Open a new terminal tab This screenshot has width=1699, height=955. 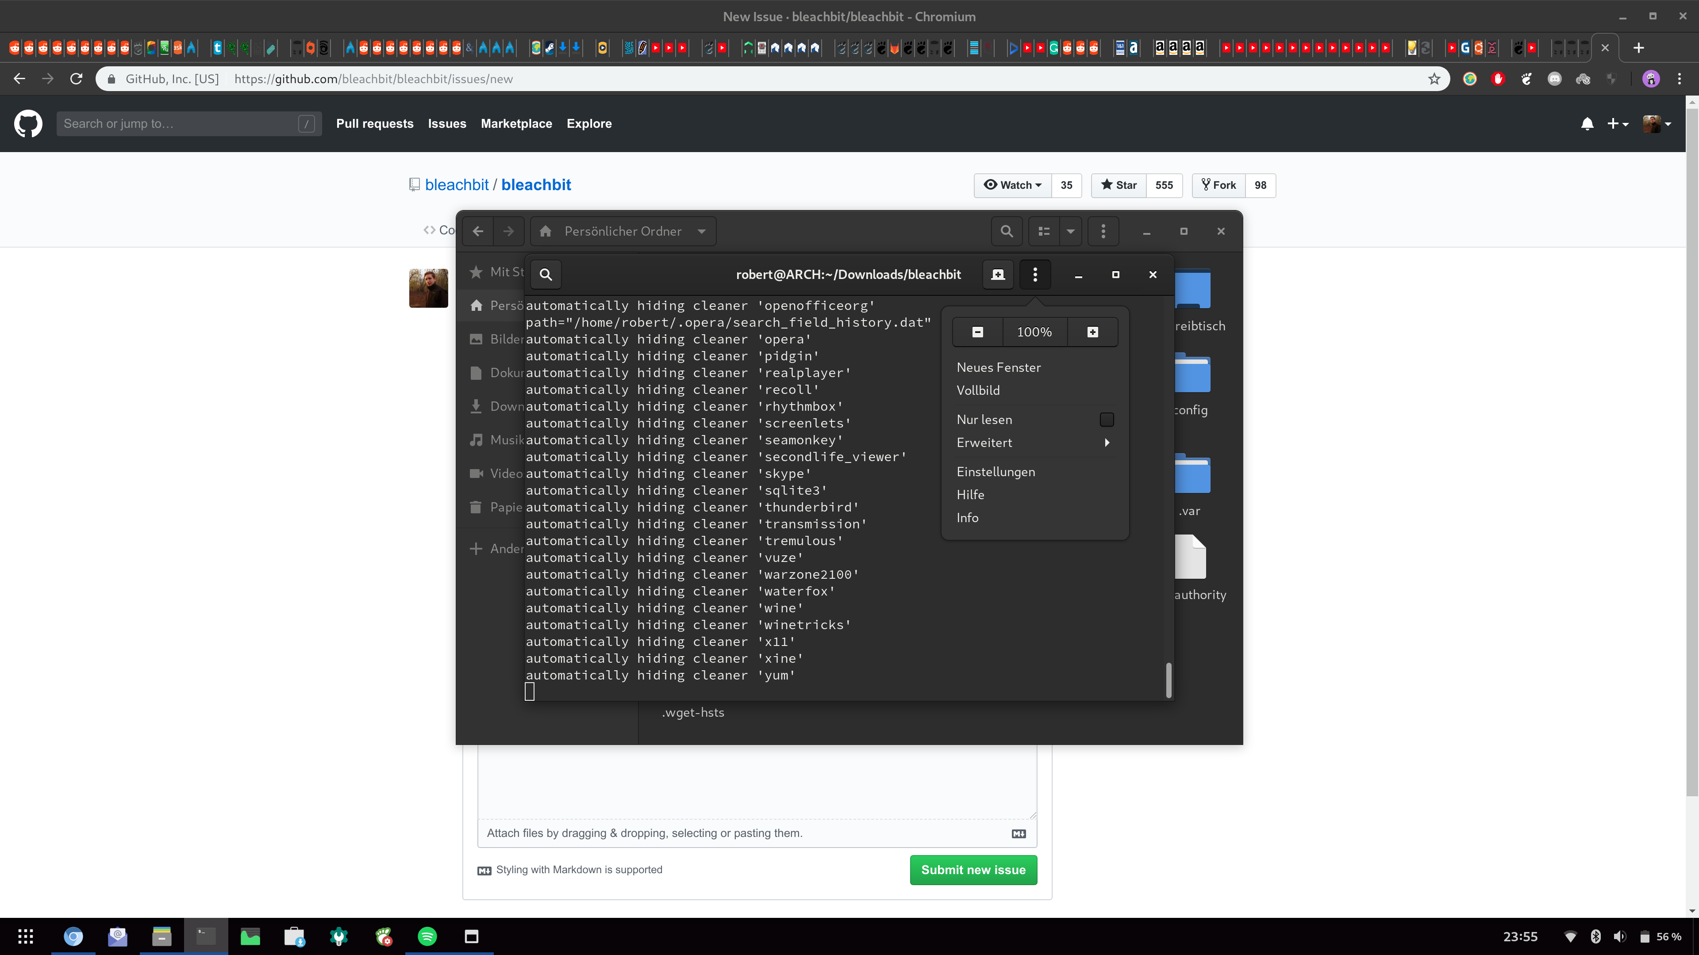coord(998,275)
